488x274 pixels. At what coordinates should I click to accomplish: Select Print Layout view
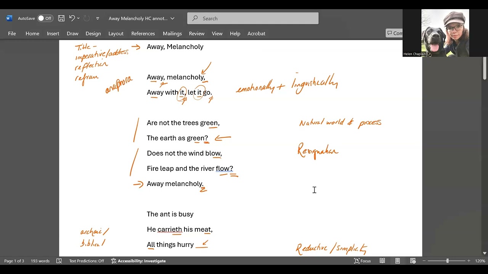[x=397, y=261]
